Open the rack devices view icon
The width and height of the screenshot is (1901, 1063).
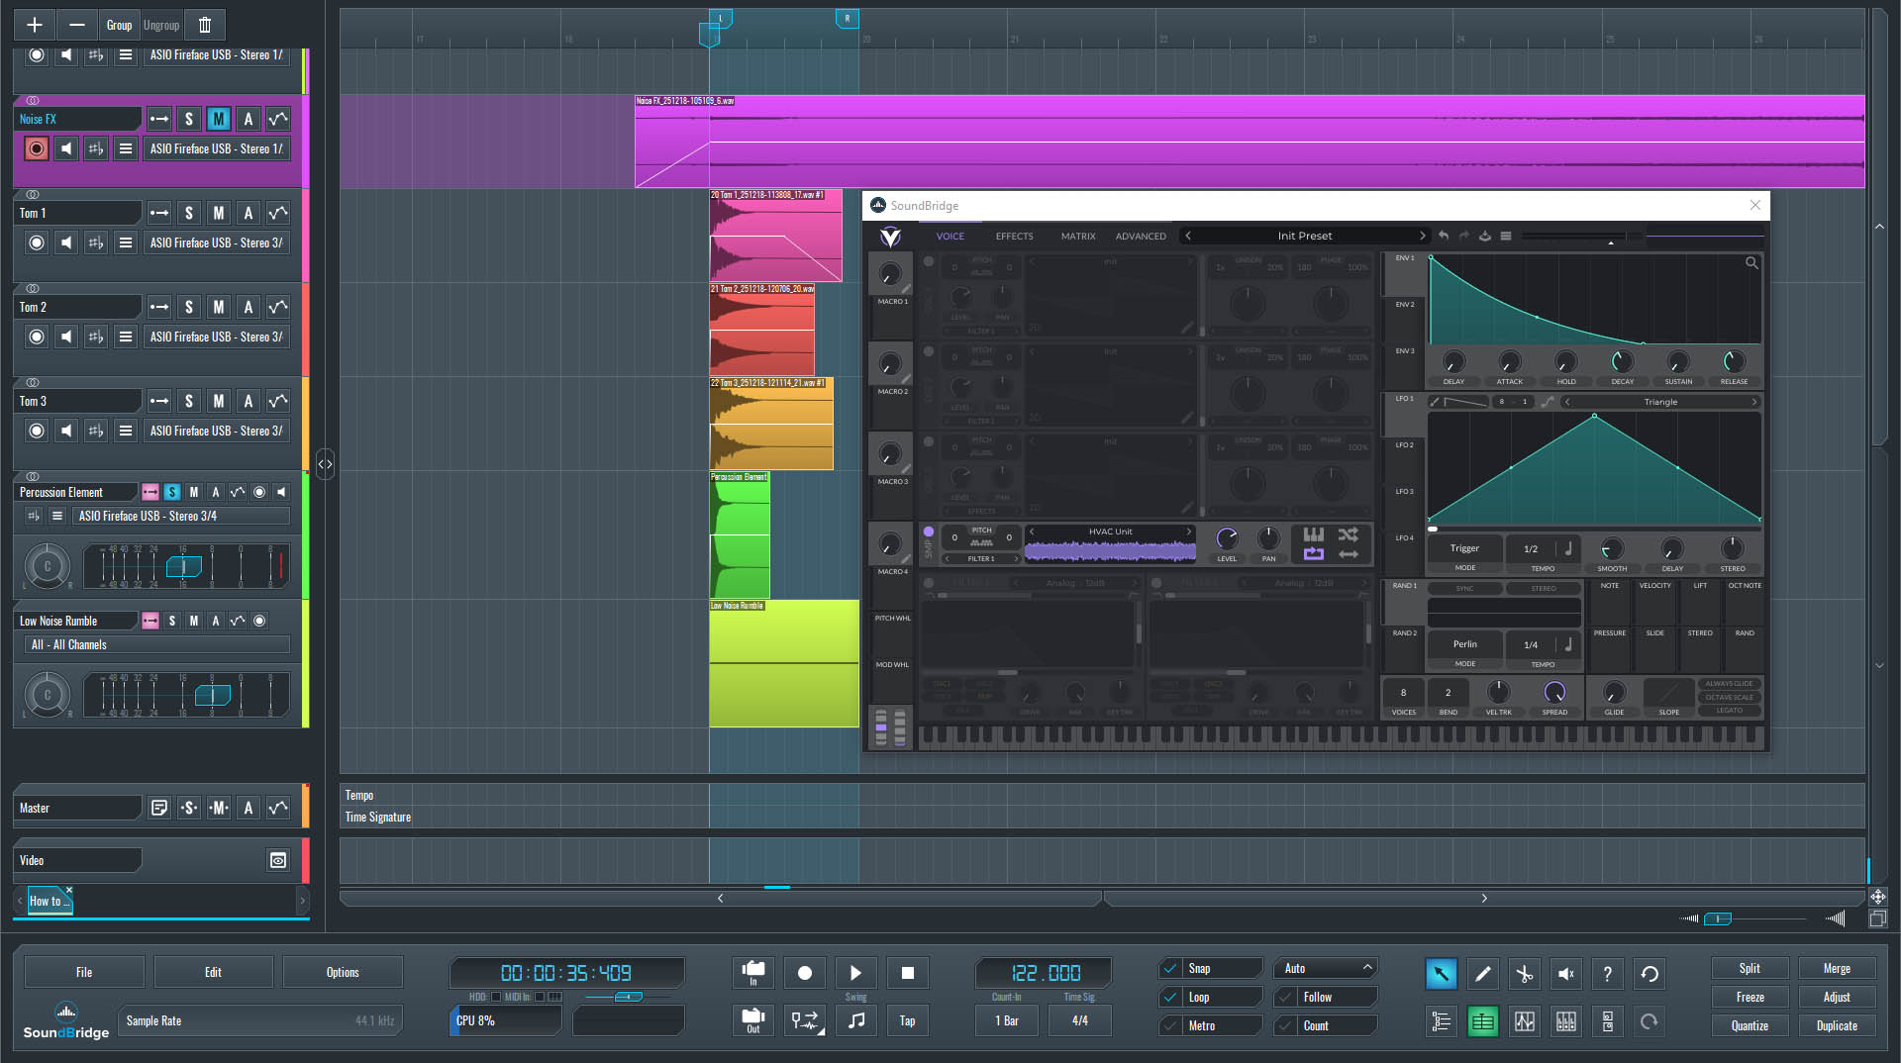click(1607, 1021)
